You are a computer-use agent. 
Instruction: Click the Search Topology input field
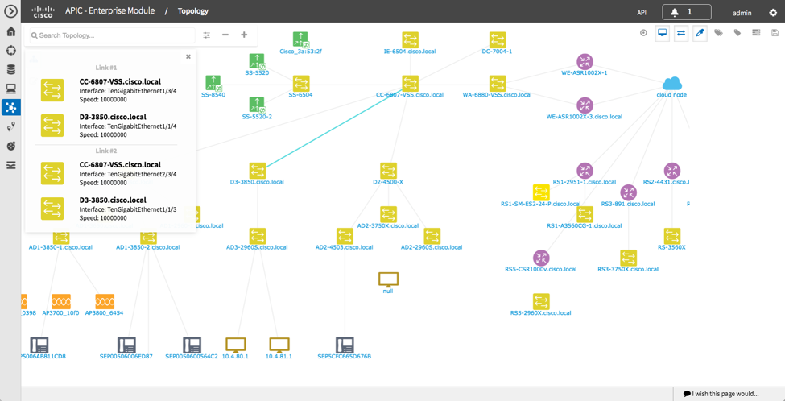pyautogui.click(x=113, y=35)
